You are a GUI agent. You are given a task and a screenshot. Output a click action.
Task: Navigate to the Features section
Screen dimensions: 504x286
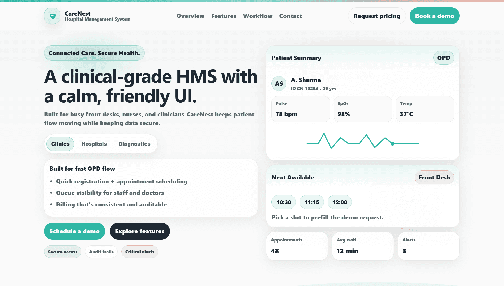(x=223, y=16)
